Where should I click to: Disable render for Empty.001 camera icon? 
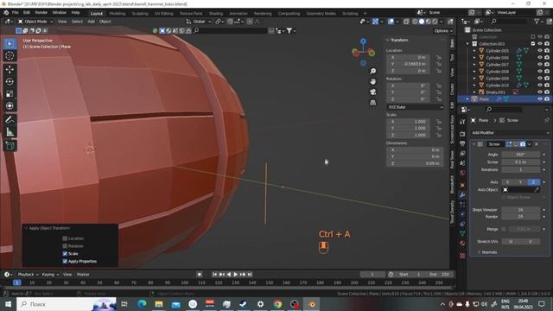[547, 92]
